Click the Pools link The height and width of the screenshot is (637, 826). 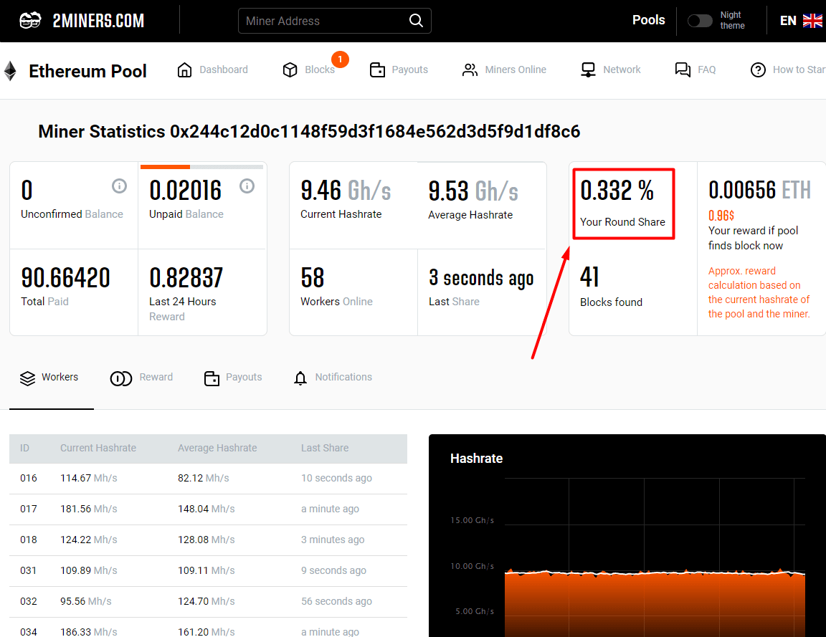pyautogui.click(x=648, y=20)
